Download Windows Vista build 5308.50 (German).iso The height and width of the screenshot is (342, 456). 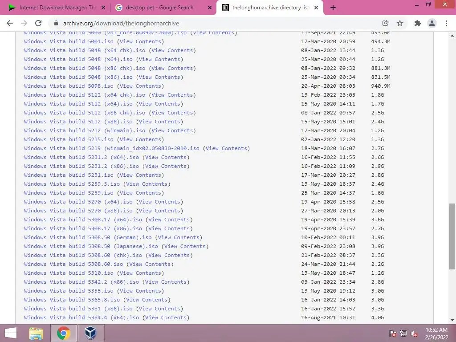[88, 237]
